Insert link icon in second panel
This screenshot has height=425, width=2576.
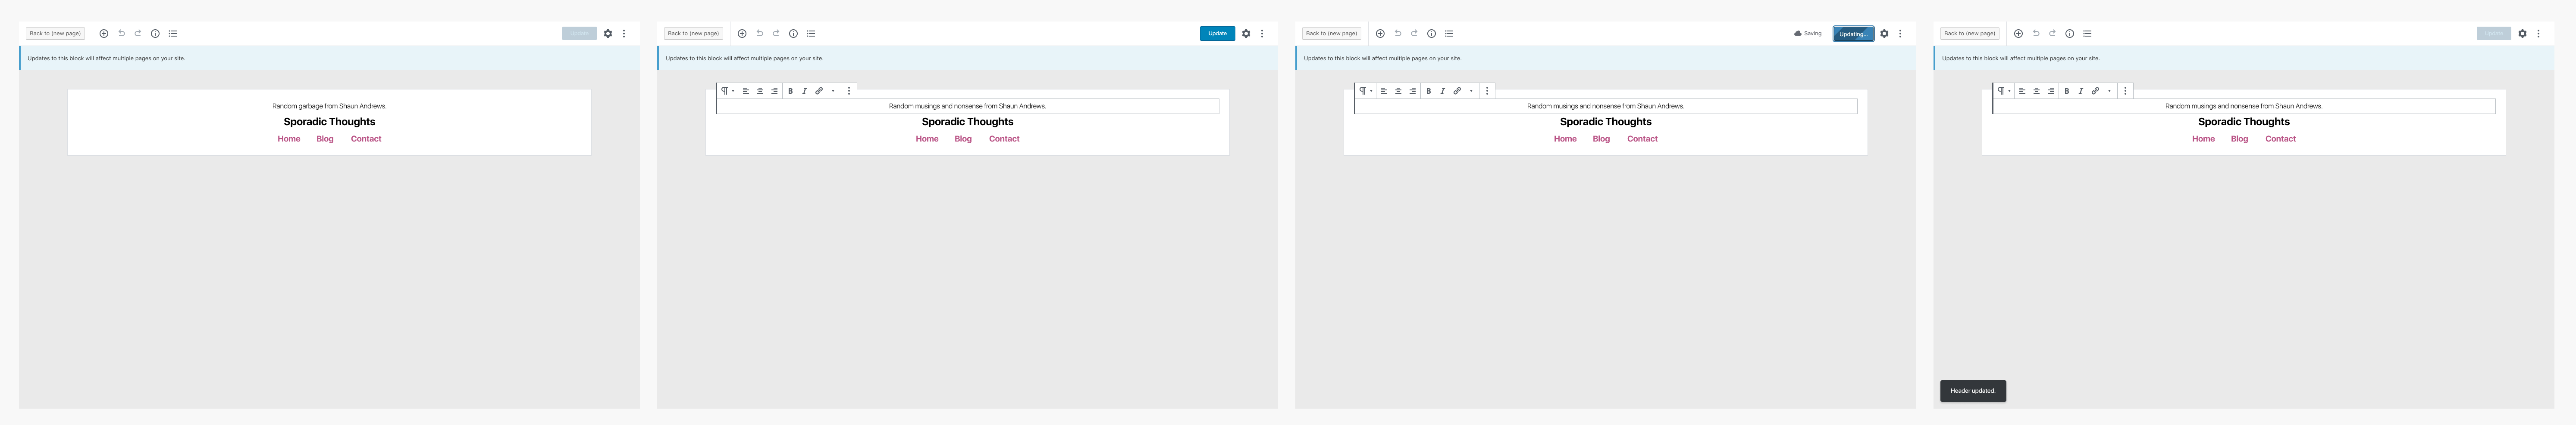click(819, 91)
